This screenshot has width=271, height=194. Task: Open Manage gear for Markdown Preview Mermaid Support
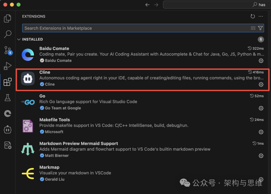[261, 156]
